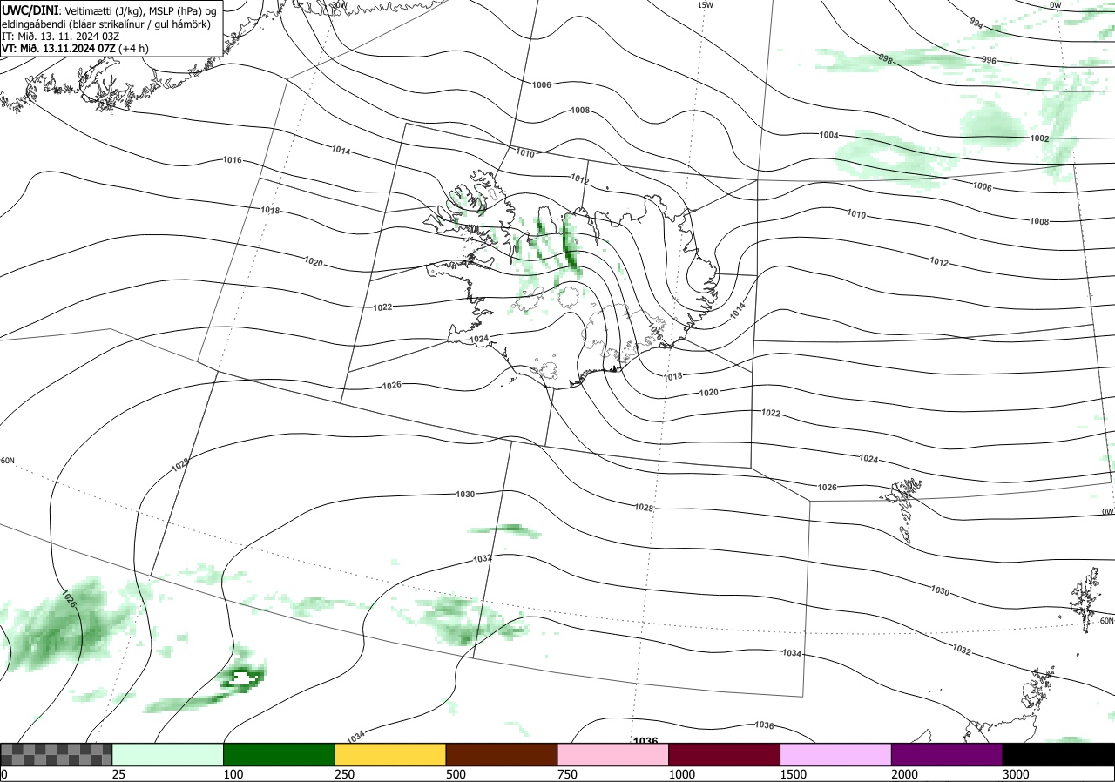Click the "15W" longitude label
The image size is (1115, 782).
tap(705, 5)
